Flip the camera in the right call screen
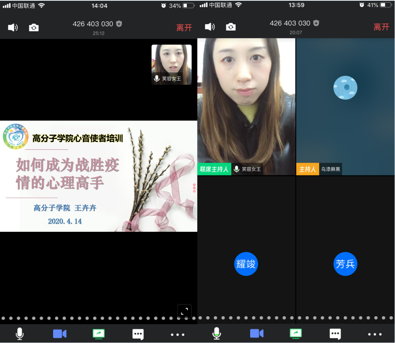This screenshot has width=395, height=343. click(231, 27)
